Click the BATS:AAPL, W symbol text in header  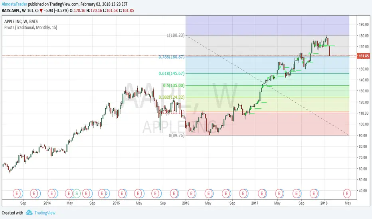14,11
